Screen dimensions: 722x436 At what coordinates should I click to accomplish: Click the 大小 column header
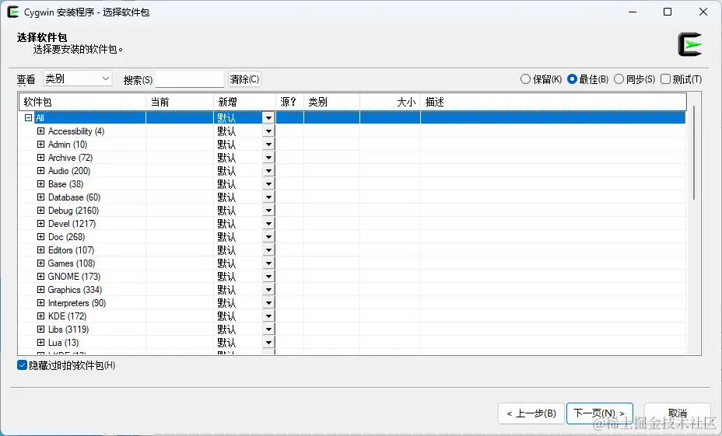(390, 102)
